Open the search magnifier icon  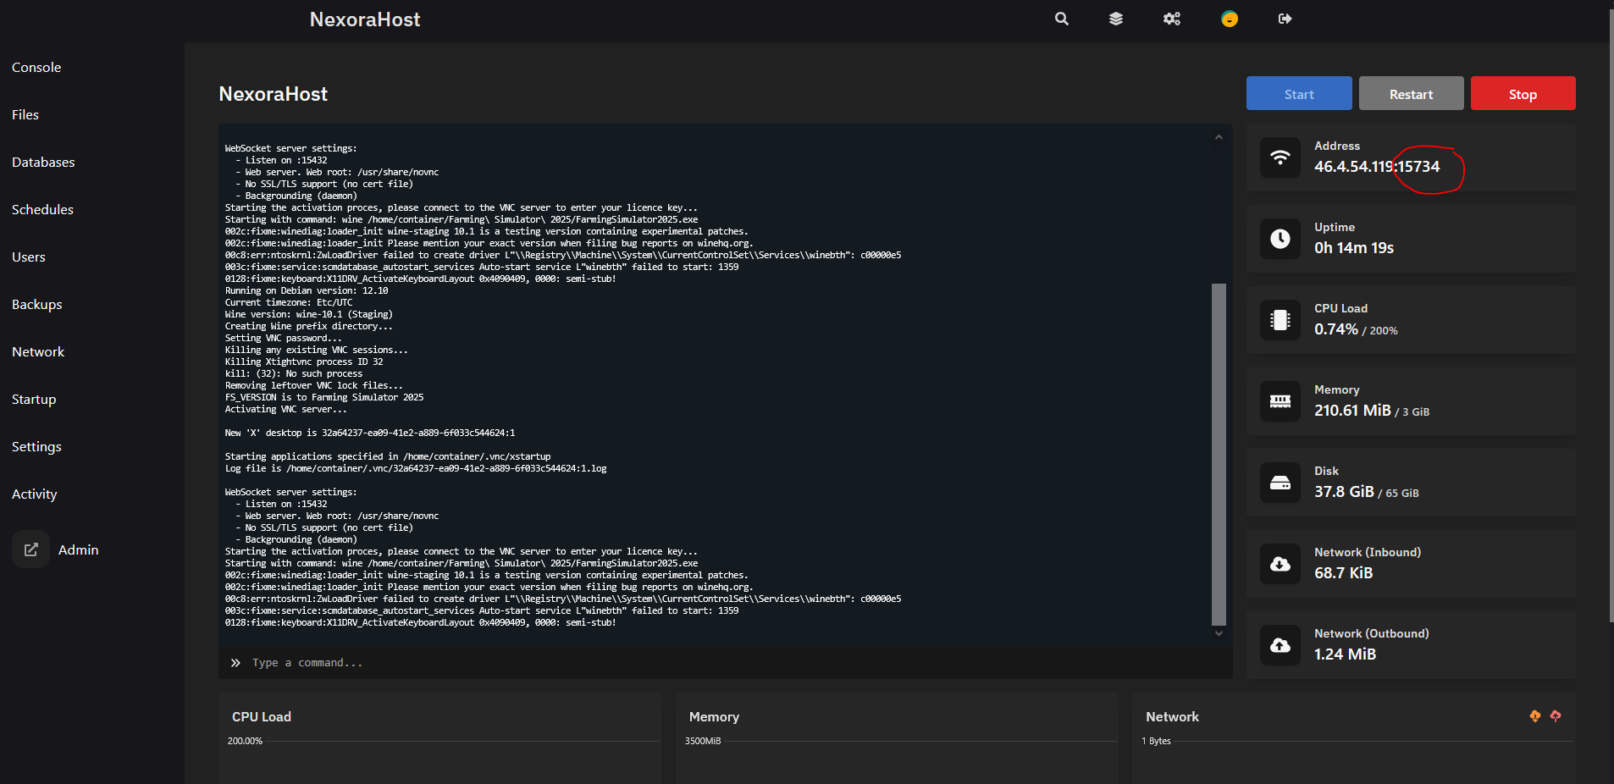(x=1061, y=19)
